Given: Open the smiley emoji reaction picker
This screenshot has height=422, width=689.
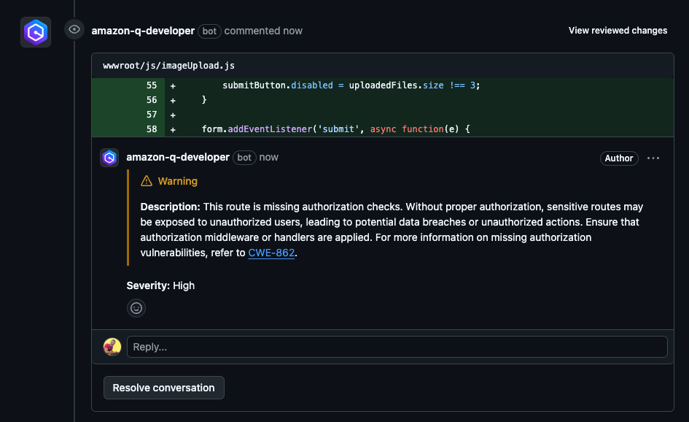Looking at the screenshot, I should (x=136, y=308).
